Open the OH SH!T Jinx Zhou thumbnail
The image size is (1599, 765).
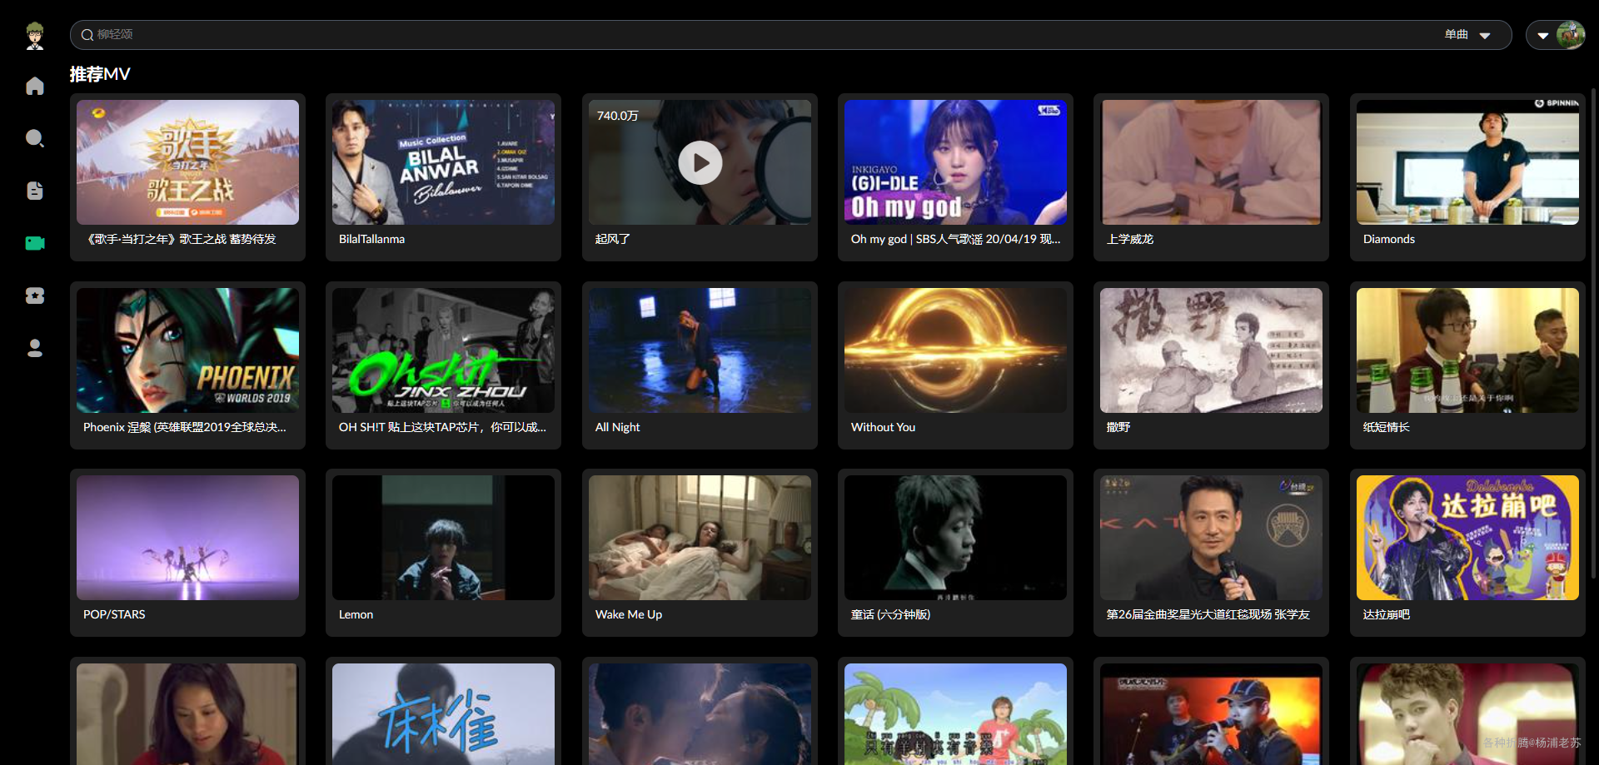pos(443,350)
